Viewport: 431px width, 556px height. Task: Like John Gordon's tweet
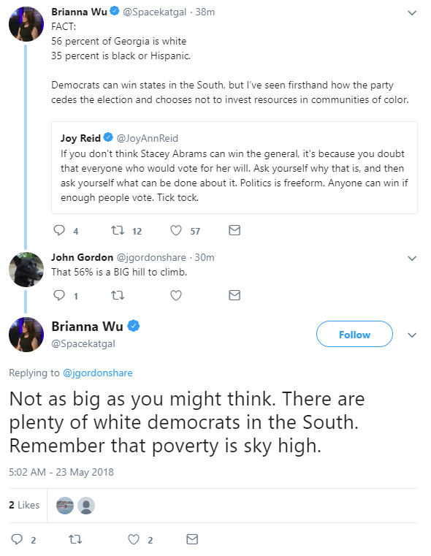(x=176, y=295)
